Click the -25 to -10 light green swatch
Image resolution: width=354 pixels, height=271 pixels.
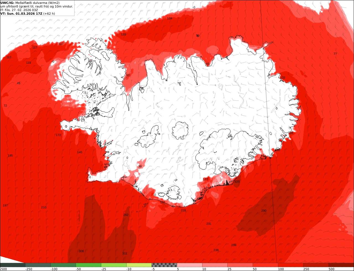pyautogui.click(x=114, y=265)
